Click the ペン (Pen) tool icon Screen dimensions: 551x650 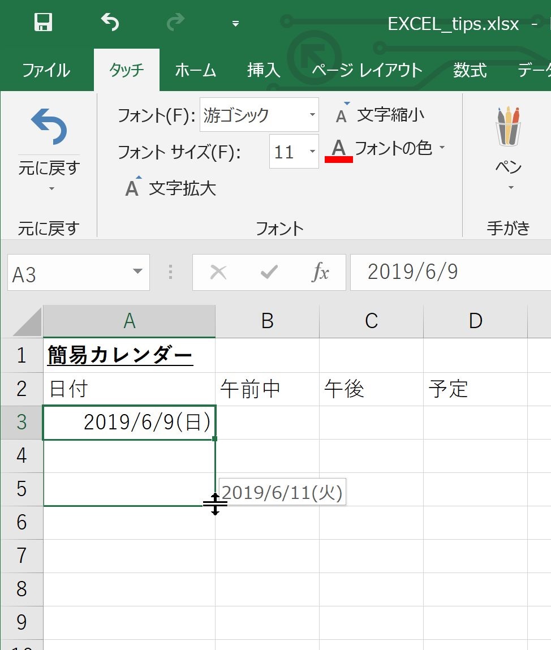[507, 126]
